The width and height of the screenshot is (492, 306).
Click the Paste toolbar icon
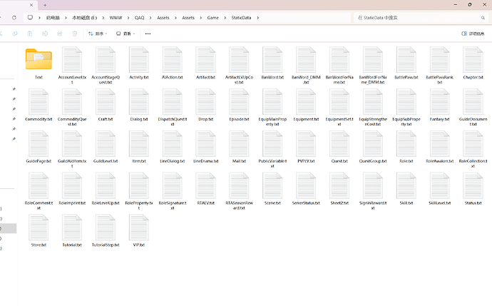click(x=30, y=34)
